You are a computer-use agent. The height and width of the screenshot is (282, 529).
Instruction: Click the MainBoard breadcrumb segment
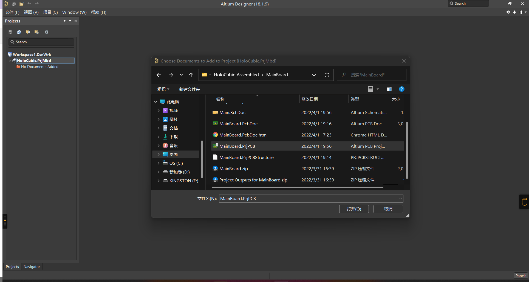tap(277, 75)
